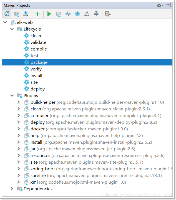Viewport: 176px width, 200px height.
Task: Expand the deploy plugin node
Action: tap(19, 122)
